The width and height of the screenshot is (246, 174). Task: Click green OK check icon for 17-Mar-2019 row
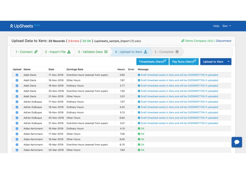click(139, 134)
